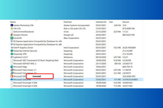Image resolution: width=163 pixels, height=108 pixels.
Task: Click the .NET Framework 4.5 Multi-Targeting Pack icon
Action: tap(12, 60)
